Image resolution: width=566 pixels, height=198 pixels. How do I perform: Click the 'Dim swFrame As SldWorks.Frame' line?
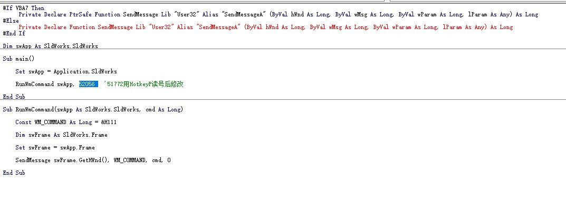[x=61, y=135]
